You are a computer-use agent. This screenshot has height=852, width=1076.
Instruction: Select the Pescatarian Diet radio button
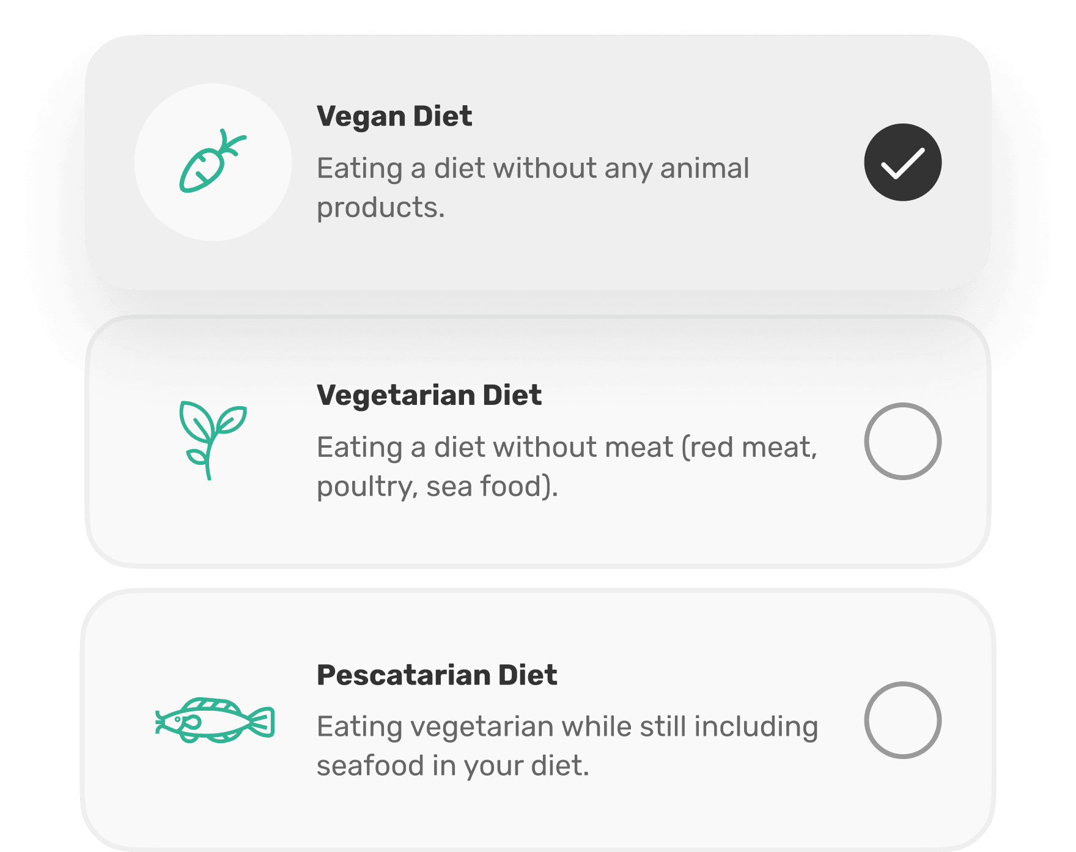tap(902, 720)
